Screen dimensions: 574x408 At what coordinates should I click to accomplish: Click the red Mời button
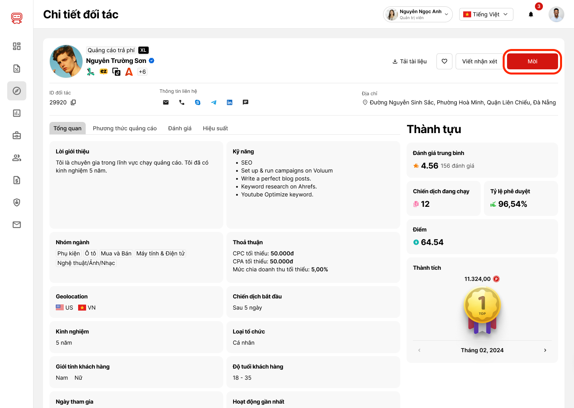point(532,61)
